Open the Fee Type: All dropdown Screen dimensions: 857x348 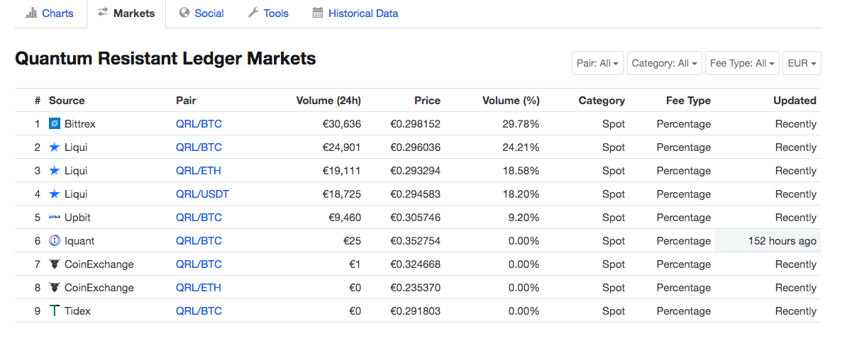click(742, 63)
